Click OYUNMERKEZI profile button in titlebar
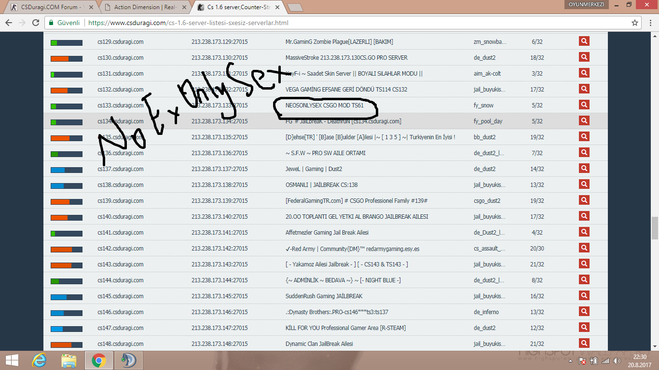The width and height of the screenshot is (659, 370). (586, 4)
